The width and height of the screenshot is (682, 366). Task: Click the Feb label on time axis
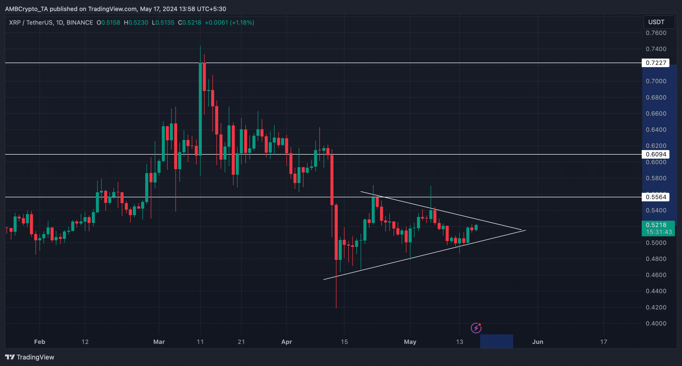[40, 342]
